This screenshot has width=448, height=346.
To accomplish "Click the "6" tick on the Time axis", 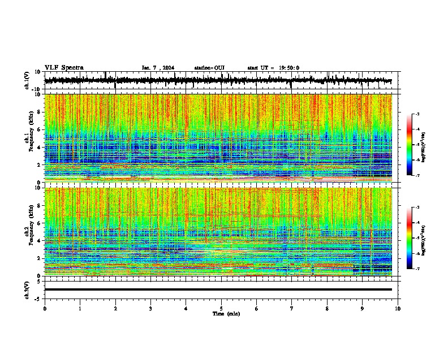I will [x=257, y=309].
